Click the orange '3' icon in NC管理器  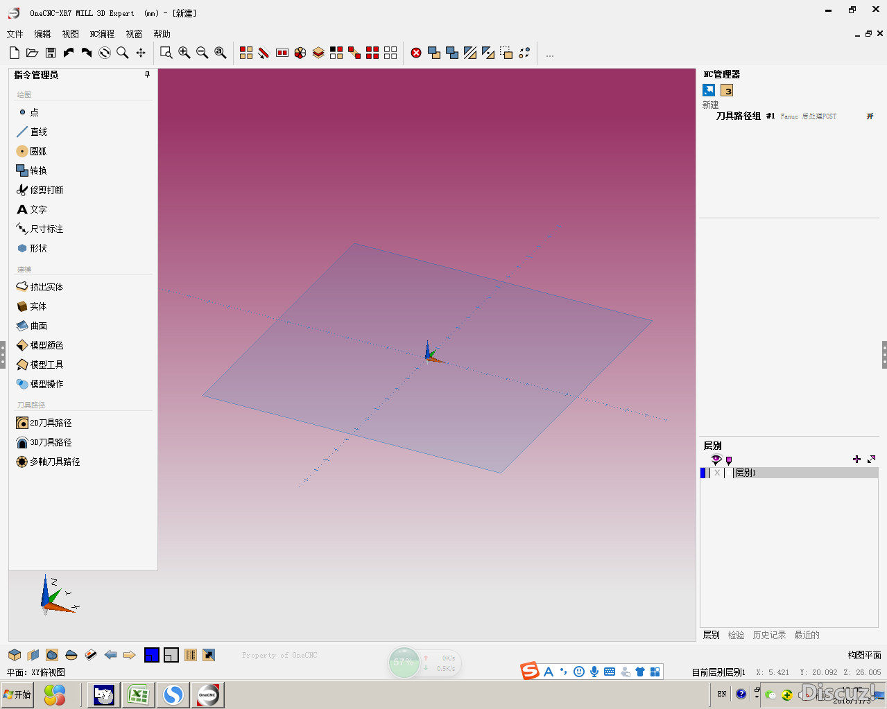727,90
